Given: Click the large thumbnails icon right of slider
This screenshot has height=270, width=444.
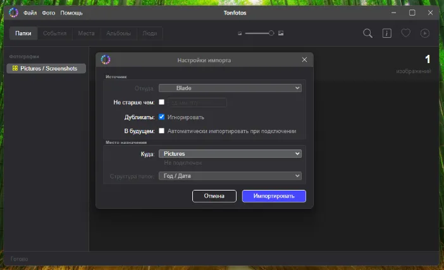Looking at the screenshot, I should coord(281,33).
